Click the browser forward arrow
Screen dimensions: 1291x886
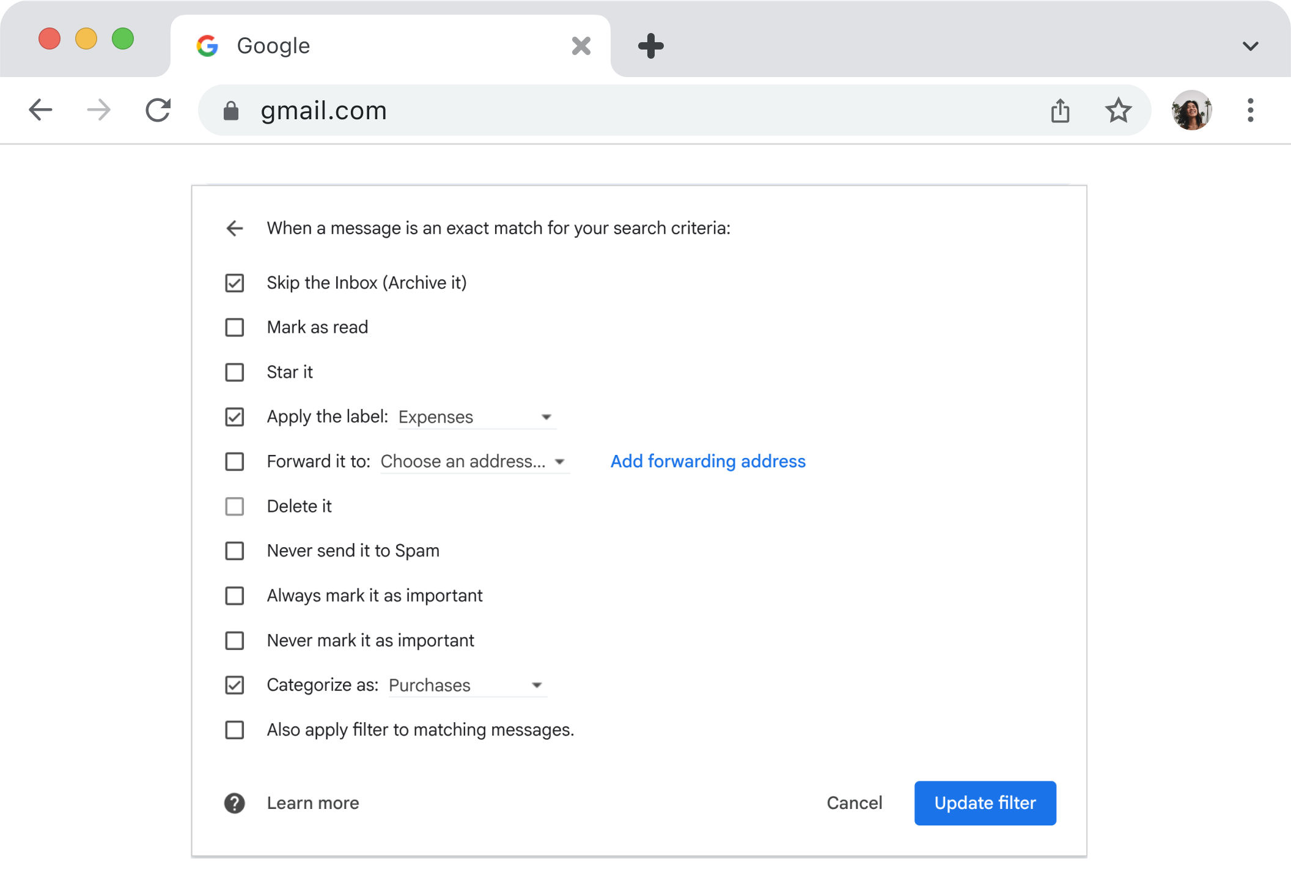click(98, 110)
